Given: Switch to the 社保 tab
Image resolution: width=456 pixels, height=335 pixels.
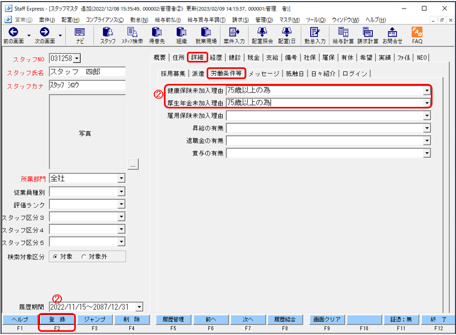Looking at the screenshot, I should click(x=310, y=58).
